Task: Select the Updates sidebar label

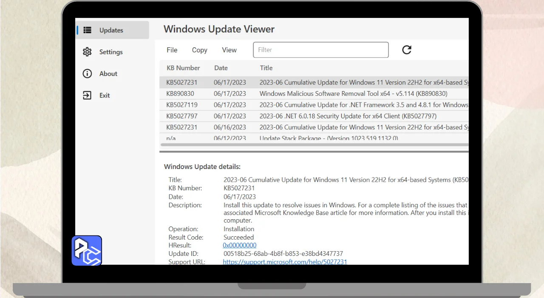Action: (111, 30)
